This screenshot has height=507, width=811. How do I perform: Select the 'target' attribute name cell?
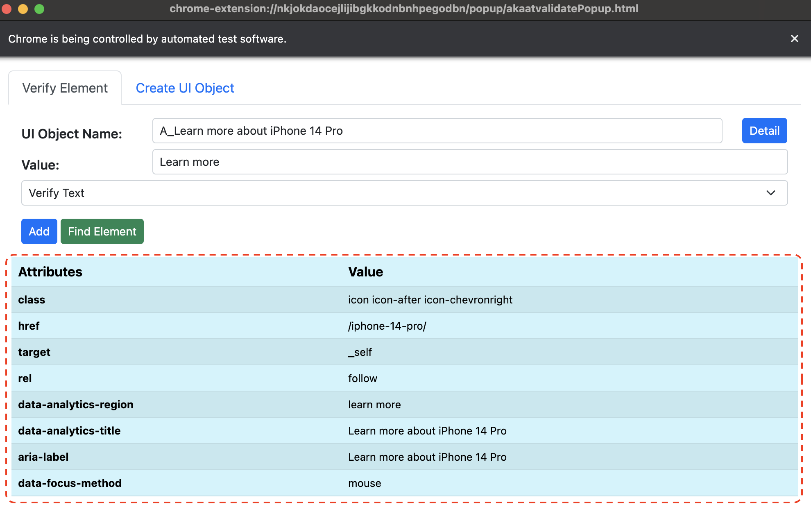pyautogui.click(x=176, y=352)
